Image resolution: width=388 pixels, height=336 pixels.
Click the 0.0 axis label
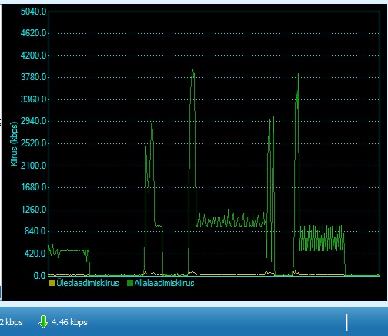coord(40,276)
